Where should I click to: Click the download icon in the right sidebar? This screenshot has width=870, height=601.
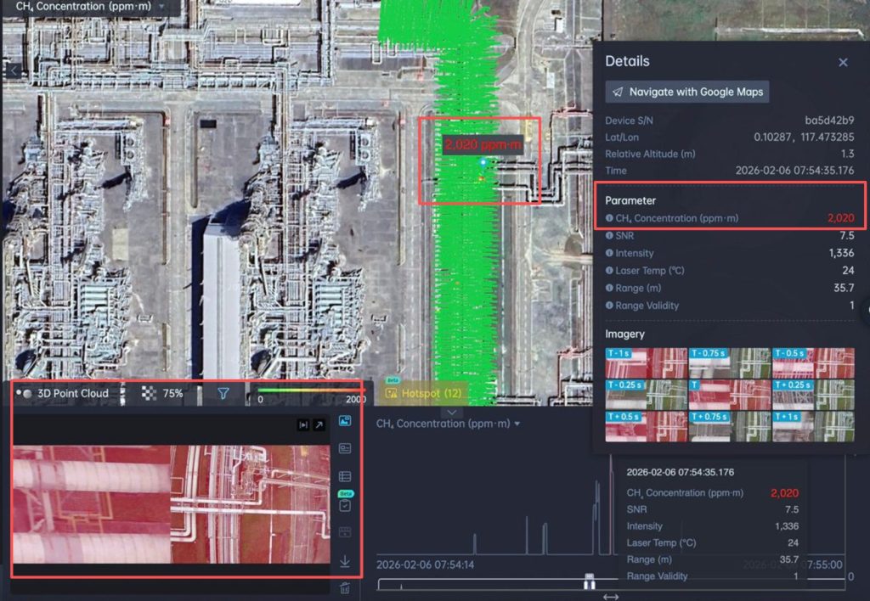[344, 560]
